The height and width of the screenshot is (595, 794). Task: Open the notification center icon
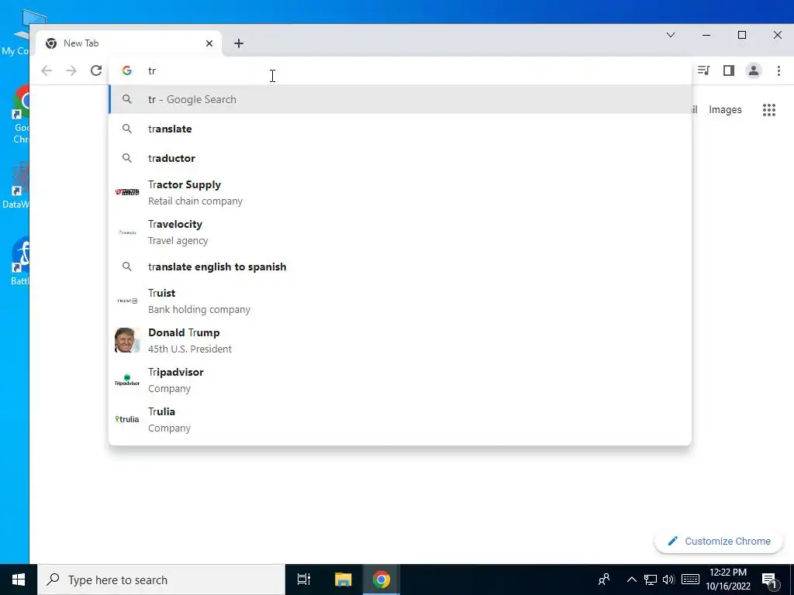point(769,580)
